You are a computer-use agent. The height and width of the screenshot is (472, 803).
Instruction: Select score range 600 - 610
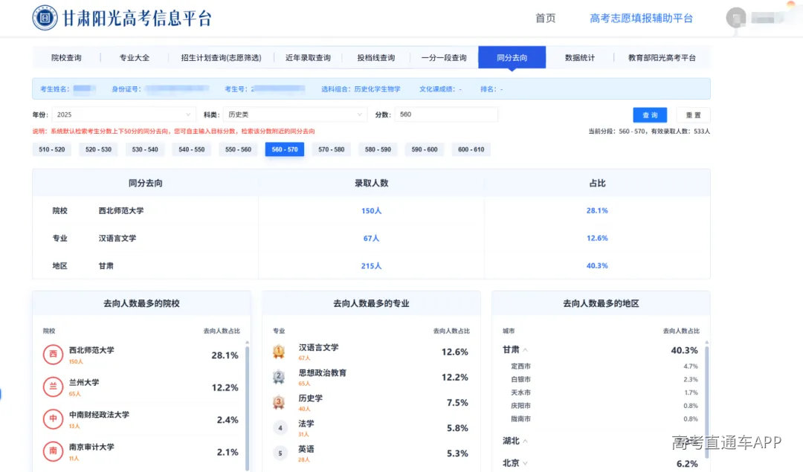[x=471, y=149]
